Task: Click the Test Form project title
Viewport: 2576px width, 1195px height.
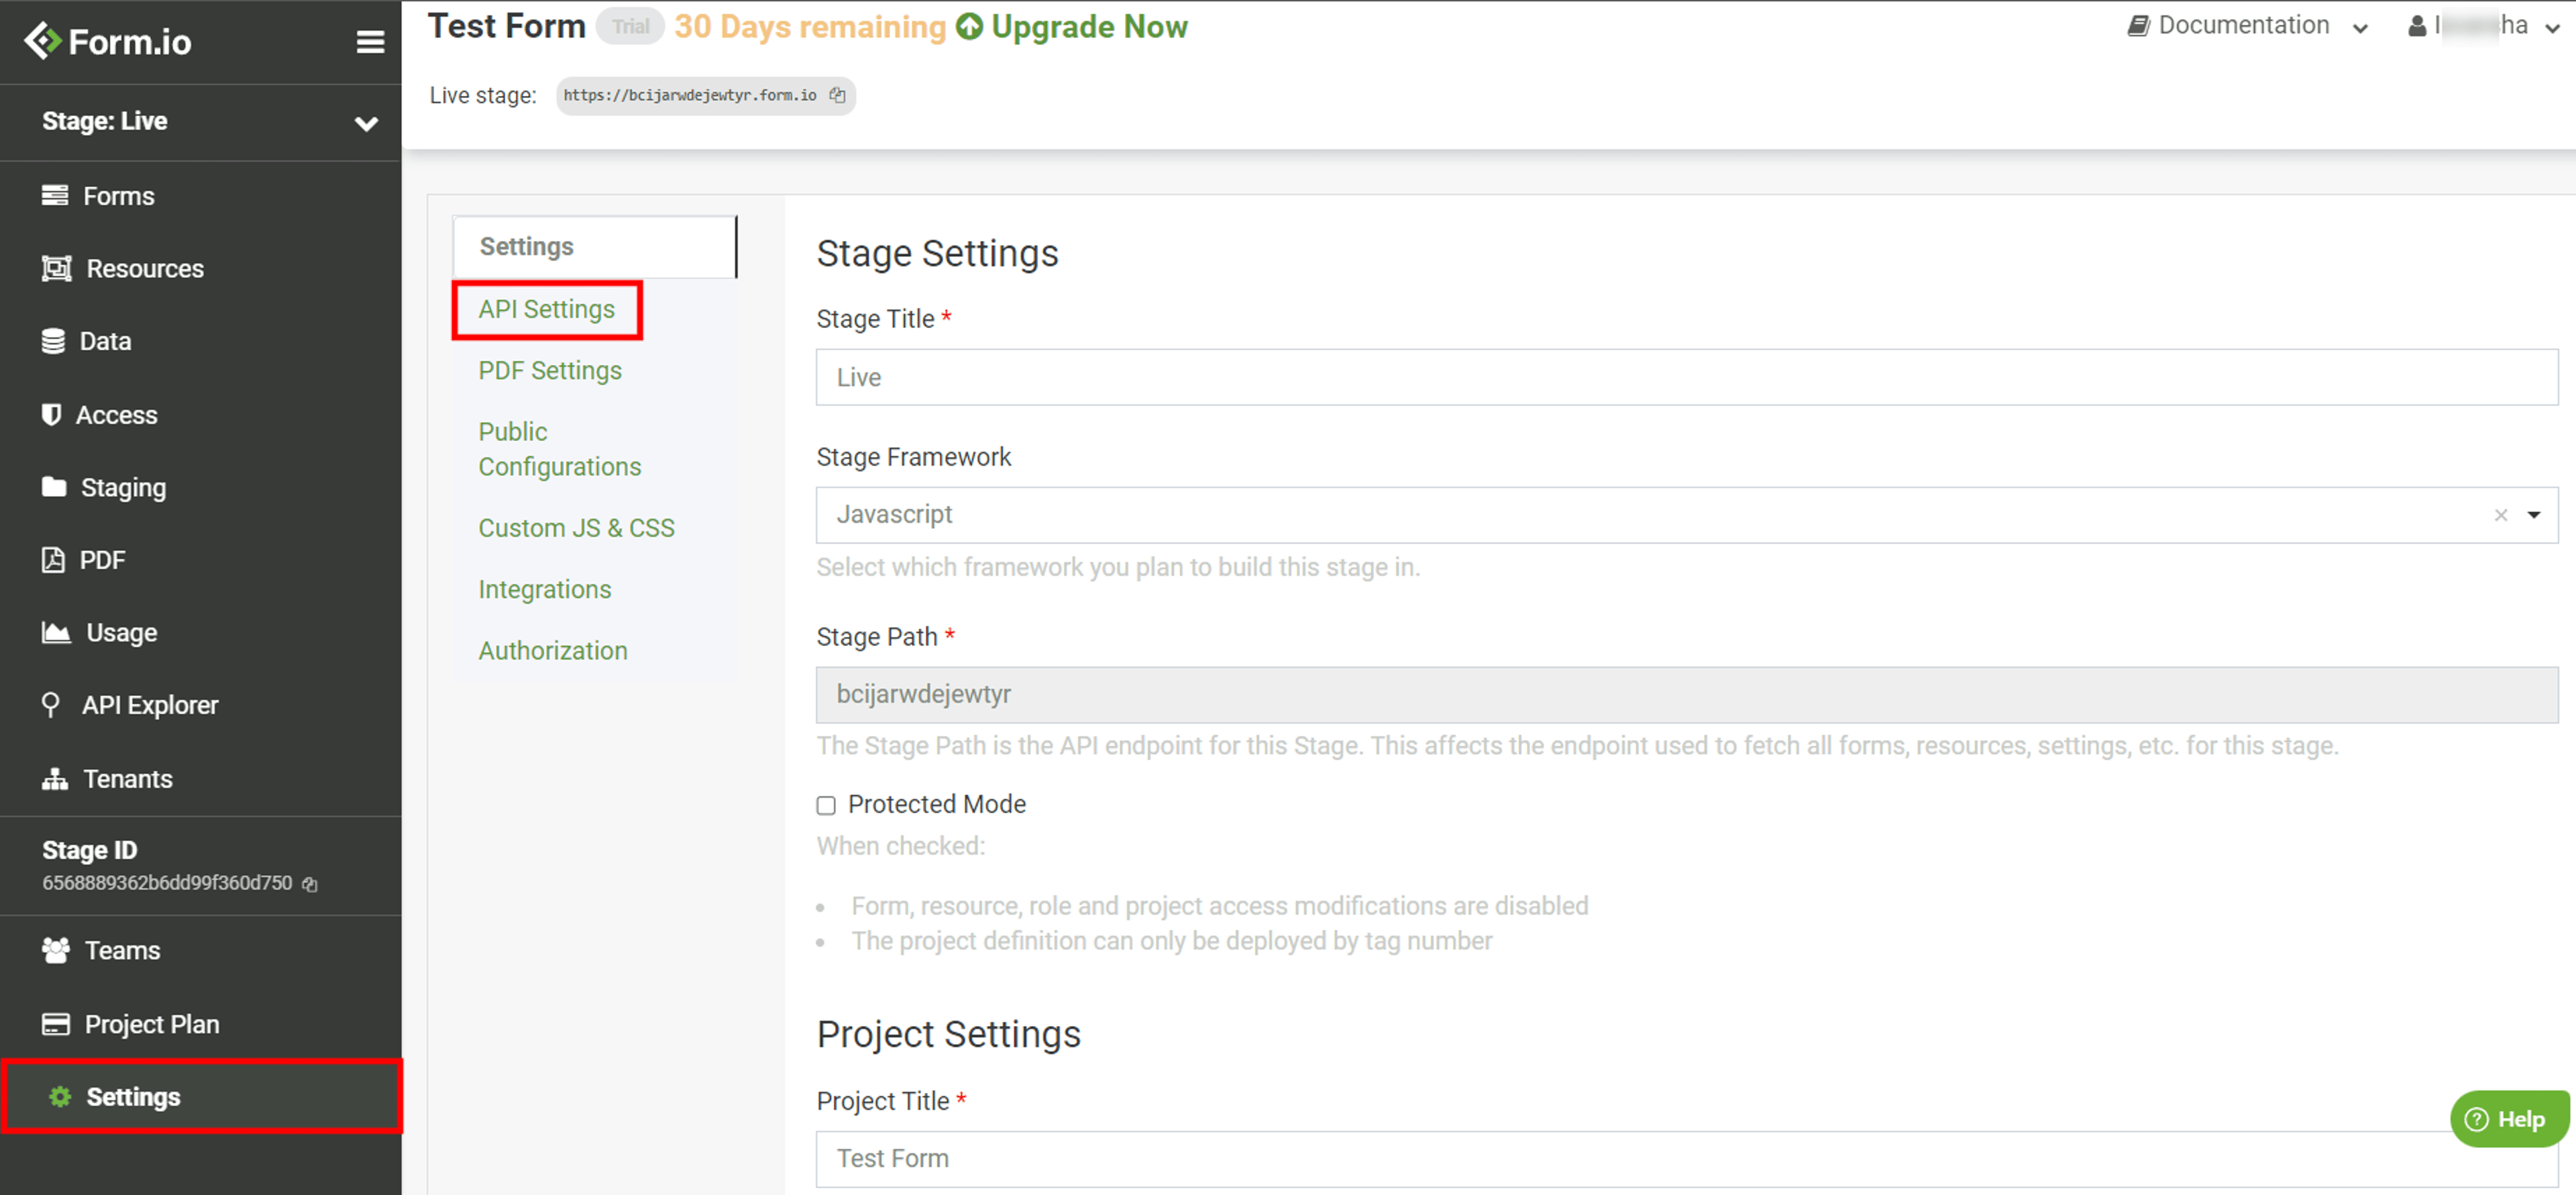Action: (506, 25)
